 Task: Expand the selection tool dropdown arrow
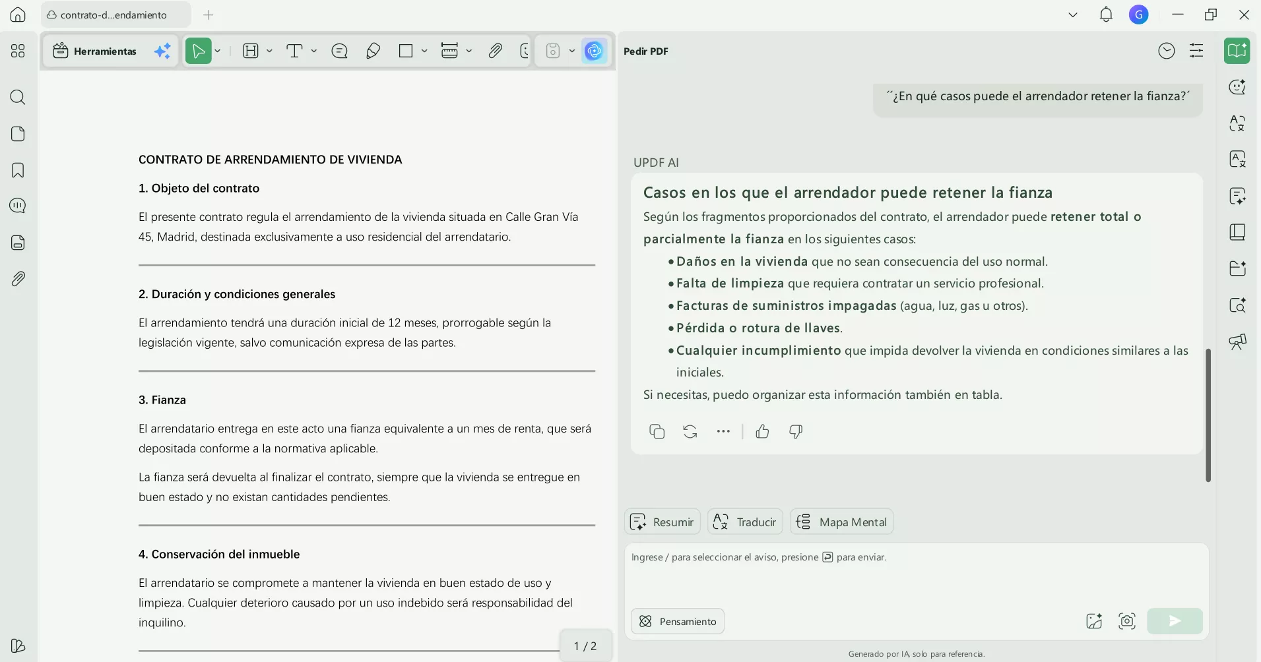coord(217,51)
